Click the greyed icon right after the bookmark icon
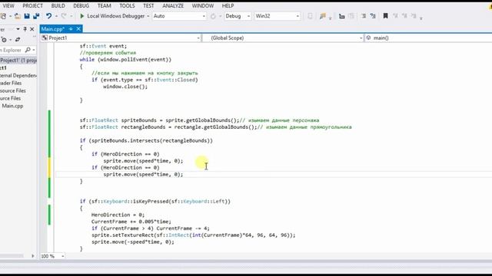 tap(395, 16)
